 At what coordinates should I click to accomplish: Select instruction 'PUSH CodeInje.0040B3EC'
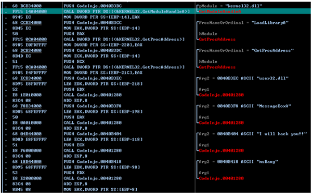(93, 78)
